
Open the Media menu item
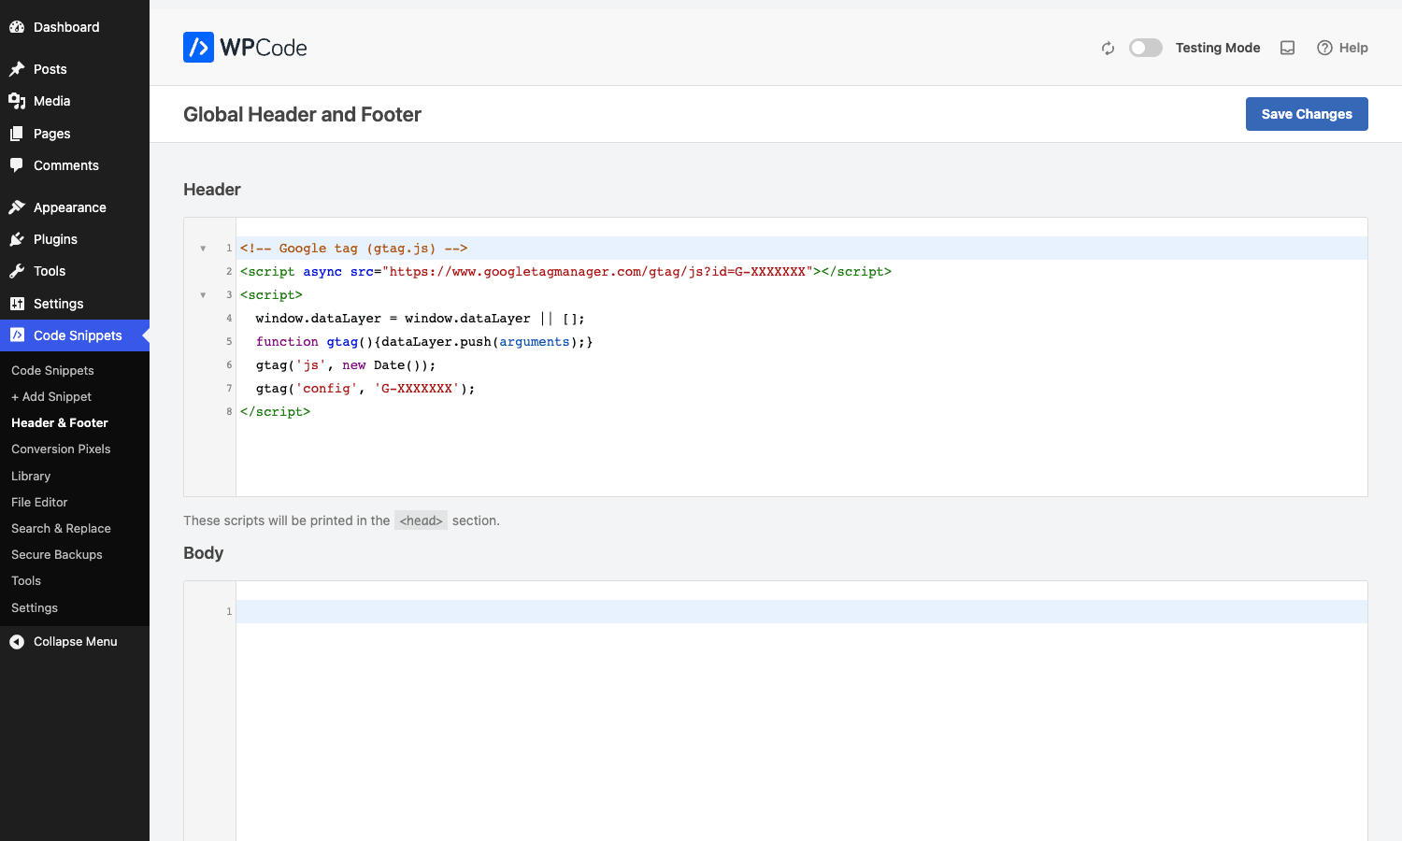tap(75, 101)
